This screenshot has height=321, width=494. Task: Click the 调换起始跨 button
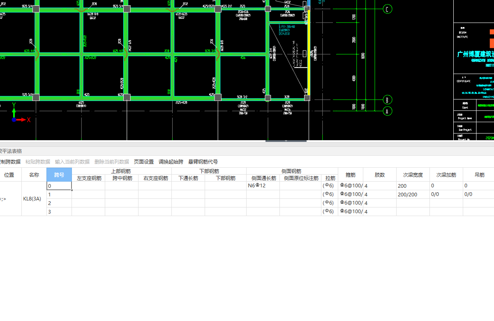[x=171, y=162]
